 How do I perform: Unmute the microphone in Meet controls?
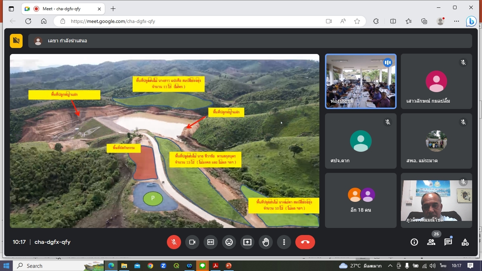click(x=174, y=242)
